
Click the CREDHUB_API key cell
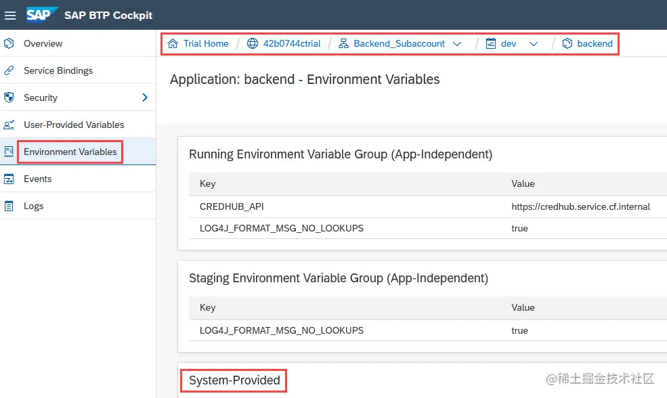click(232, 206)
